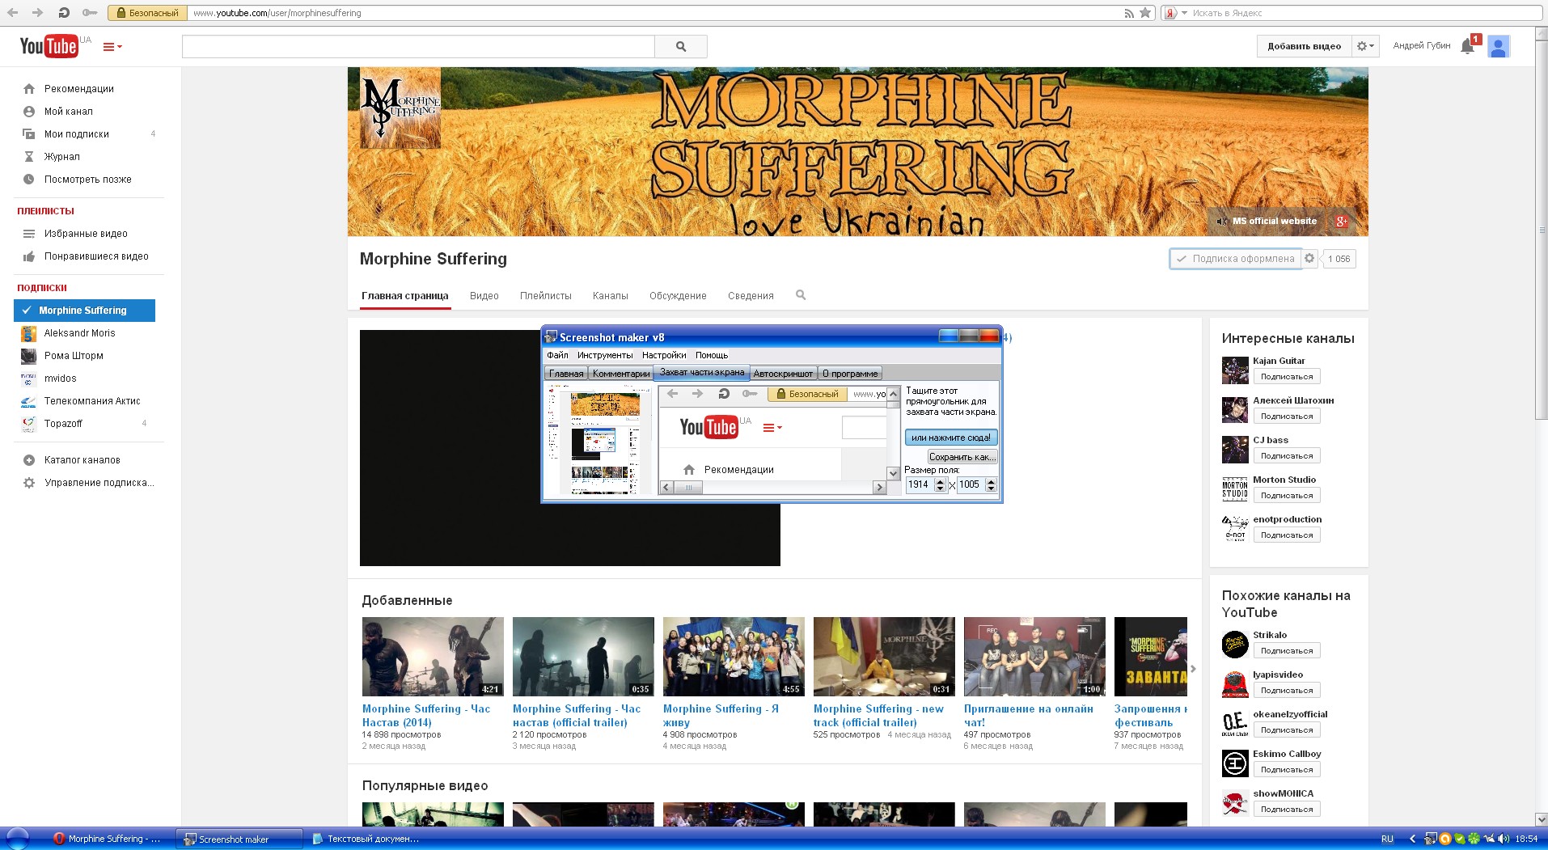The height and width of the screenshot is (850, 1548).
Task: Open the YouTube settings gear dropdown
Action: pyautogui.click(x=1365, y=46)
